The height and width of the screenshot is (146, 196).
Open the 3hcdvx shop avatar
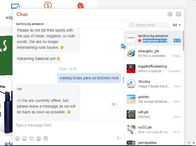tap(131, 84)
